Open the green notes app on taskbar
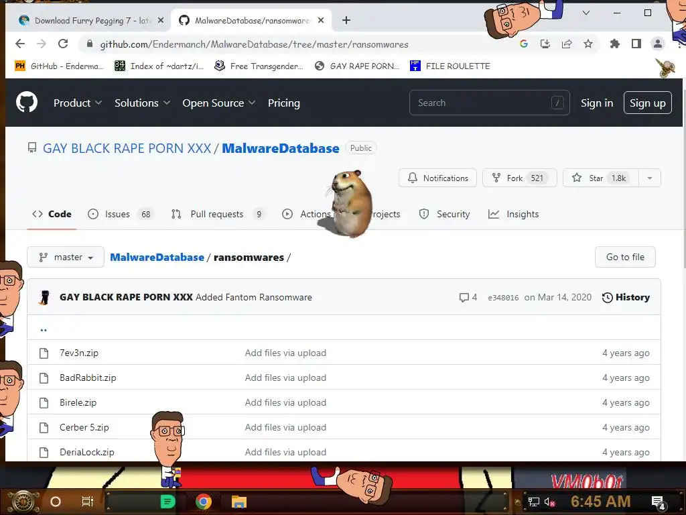This screenshot has height=515, width=686. tap(167, 502)
